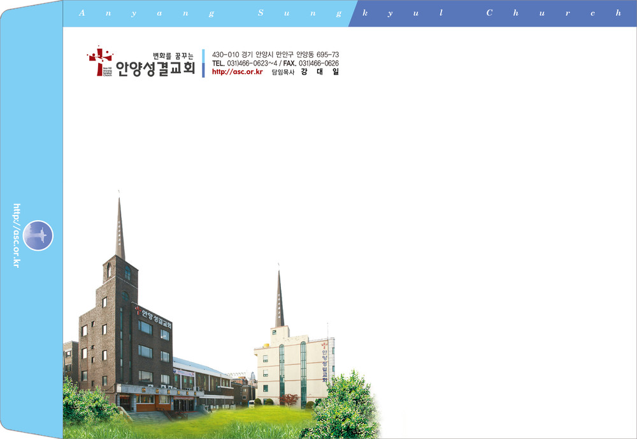Click the address line starting with 430-010
Screen dimensions: 637x439
[275, 55]
